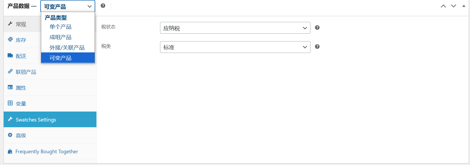Click the tag icon next to 库存

click(10, 40)
